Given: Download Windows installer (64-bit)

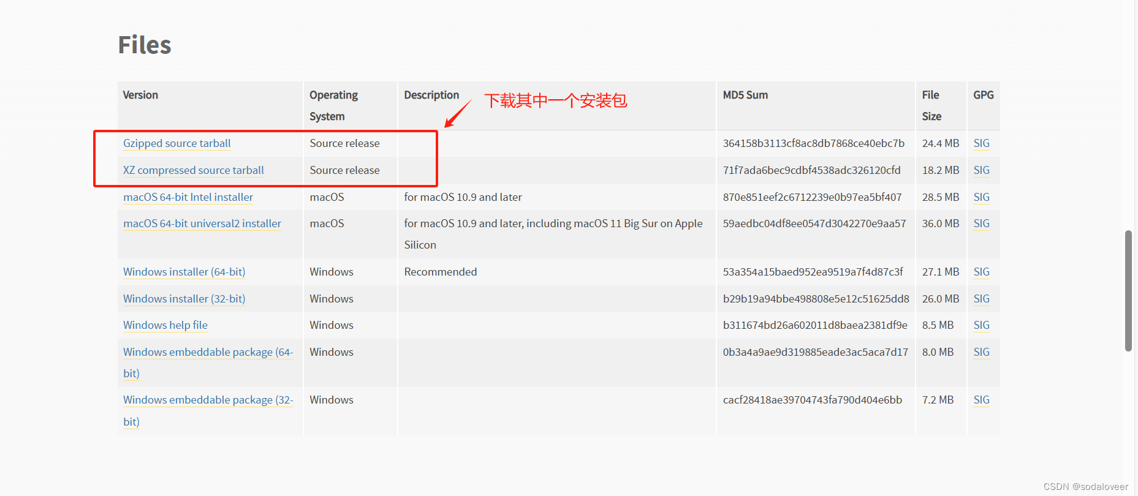Looking at the screenshot, I should point(184,272).
